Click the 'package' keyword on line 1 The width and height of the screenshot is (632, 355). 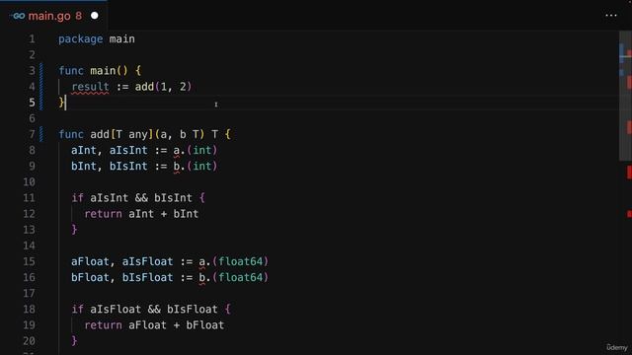pyautogui.click(x=81, y=39)
